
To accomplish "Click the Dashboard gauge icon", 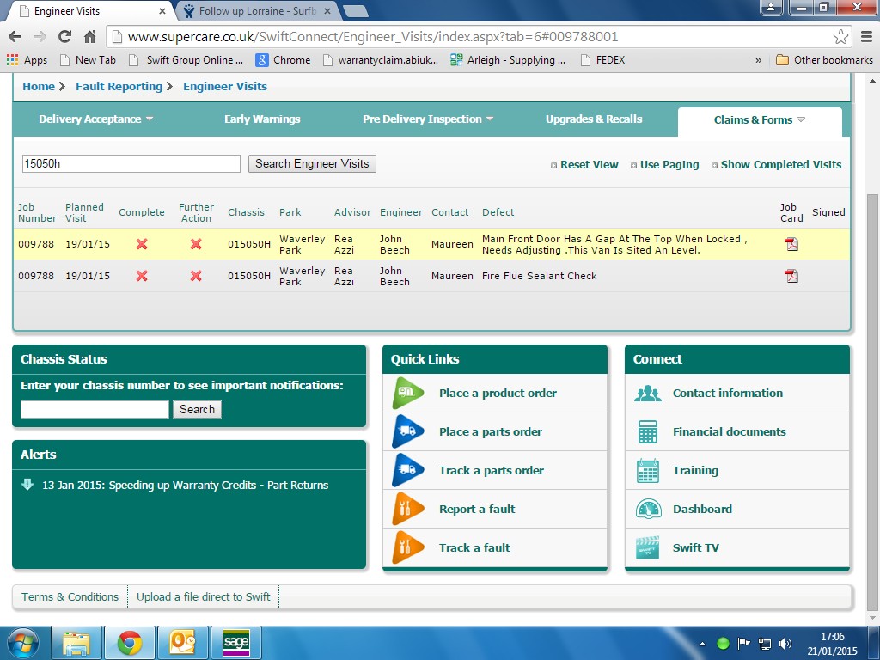I will coord(648,509).
